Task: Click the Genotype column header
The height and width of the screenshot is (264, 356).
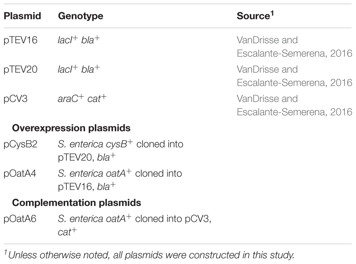Action: [x=80, y=16]
